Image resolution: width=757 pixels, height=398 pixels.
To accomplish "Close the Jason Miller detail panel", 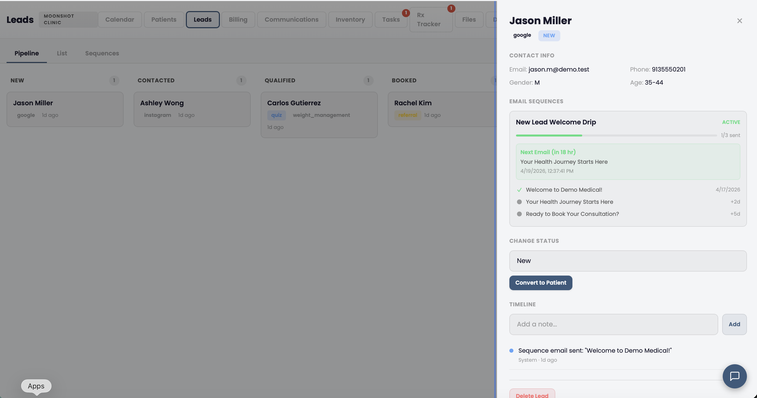I will pos(740,21).
